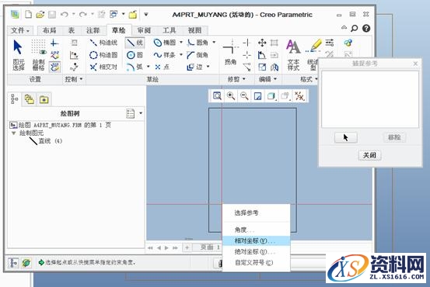The image size is (430, 287).
Task: Select the 倒角 chamfer tool
Action: tap(198, 55)
